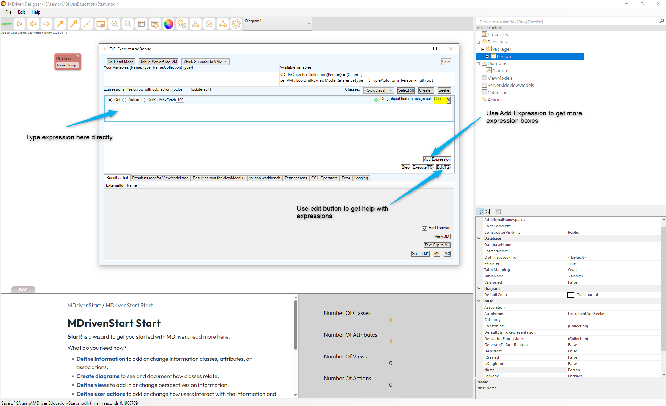666x406 pixels.
Task: Click the zoom out magnifier icon
Action: [x=128, y=24]
